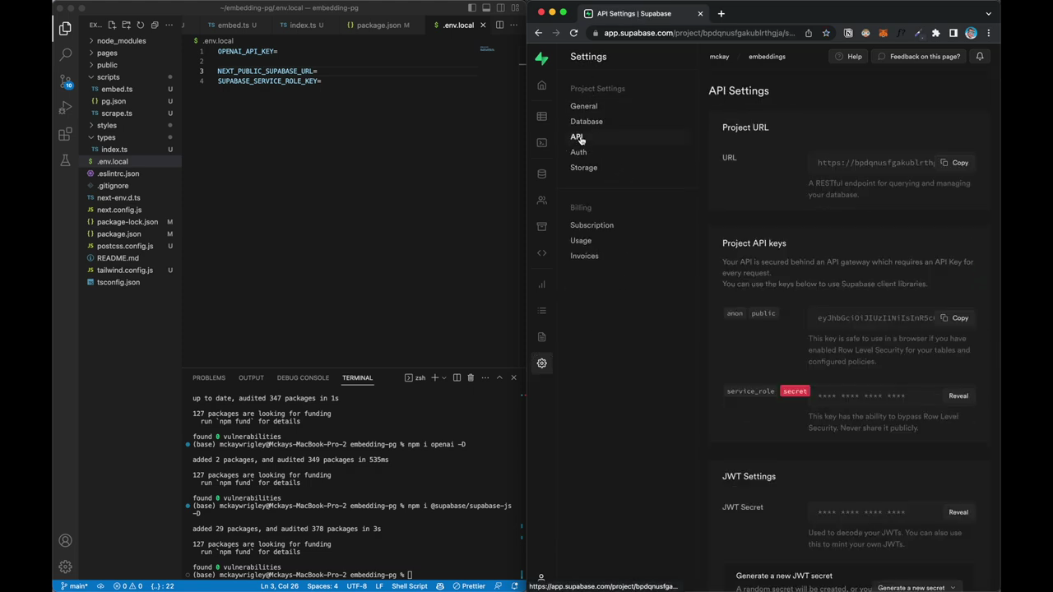Open the PROBLEMS panel tab
The height and width of the screenshot is (592, 1053).
pos(209,377)
